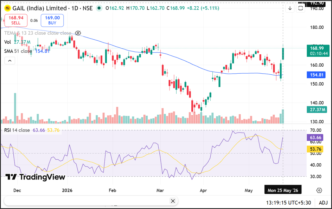Click the blue 154.81 SMA price label
332x209 pixels.
[x=316, y=75]
